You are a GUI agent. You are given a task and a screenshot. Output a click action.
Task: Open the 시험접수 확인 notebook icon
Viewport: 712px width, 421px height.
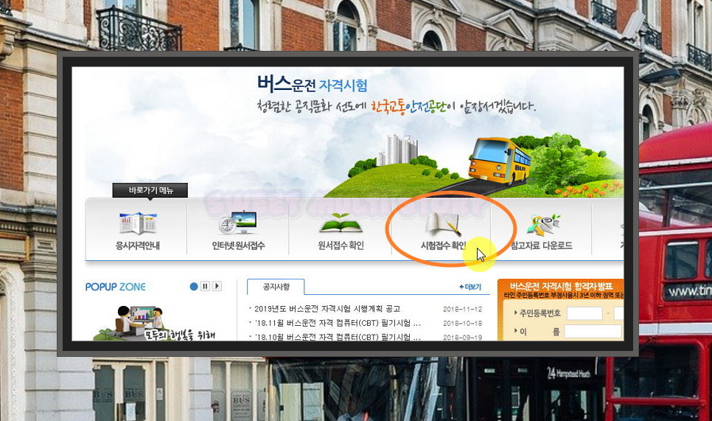coord(444,223)
